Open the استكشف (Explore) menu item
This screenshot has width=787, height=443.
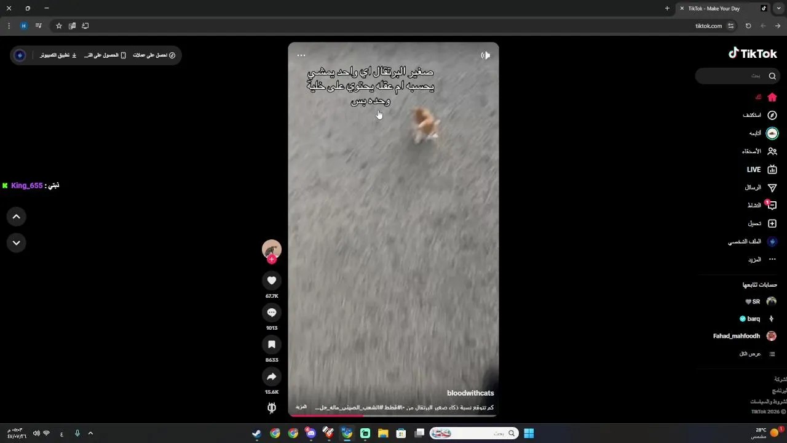coord(760,115)
